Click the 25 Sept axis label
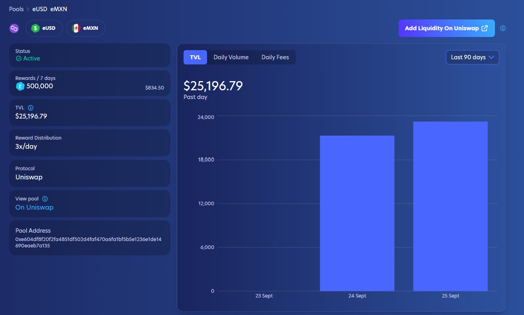 tap(450, 296)
